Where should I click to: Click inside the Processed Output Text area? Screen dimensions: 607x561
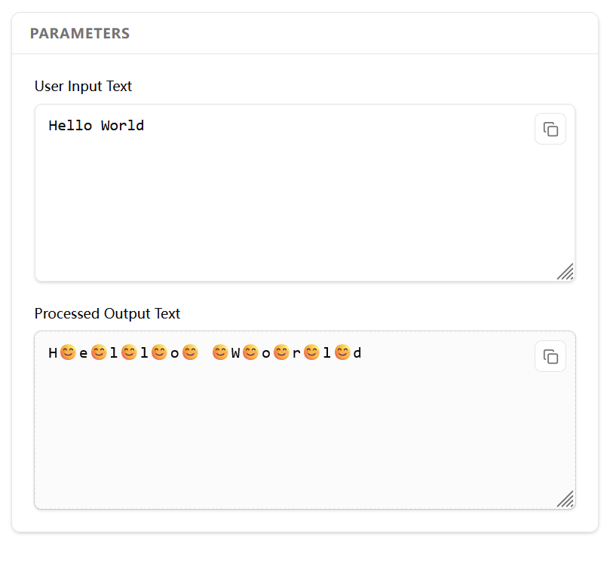coord(287,429)
